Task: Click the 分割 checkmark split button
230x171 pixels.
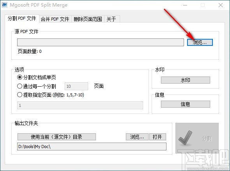Action: pos(197,138)
